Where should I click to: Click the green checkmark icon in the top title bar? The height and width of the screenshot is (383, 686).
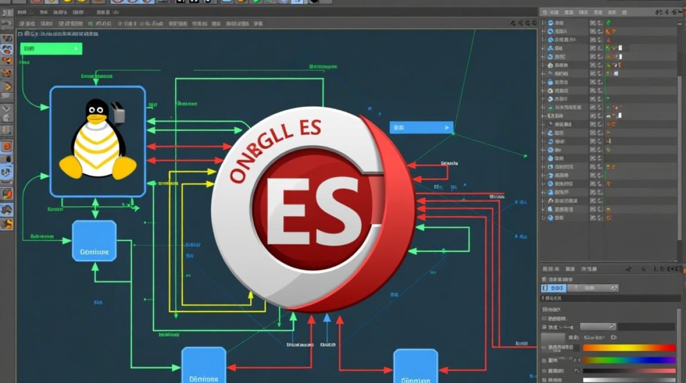255,3
